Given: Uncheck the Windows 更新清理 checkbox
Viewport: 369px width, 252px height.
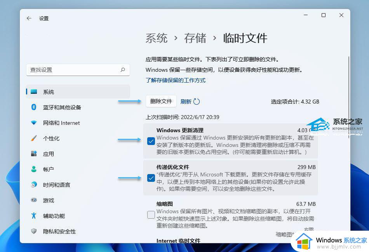Looking at the screenshot, I should (151, 142).
